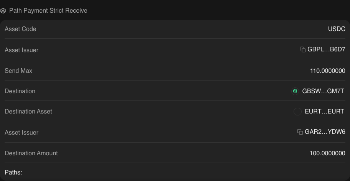Copy the GBPL…B6D7 asset issuer address

click(303, 49)
